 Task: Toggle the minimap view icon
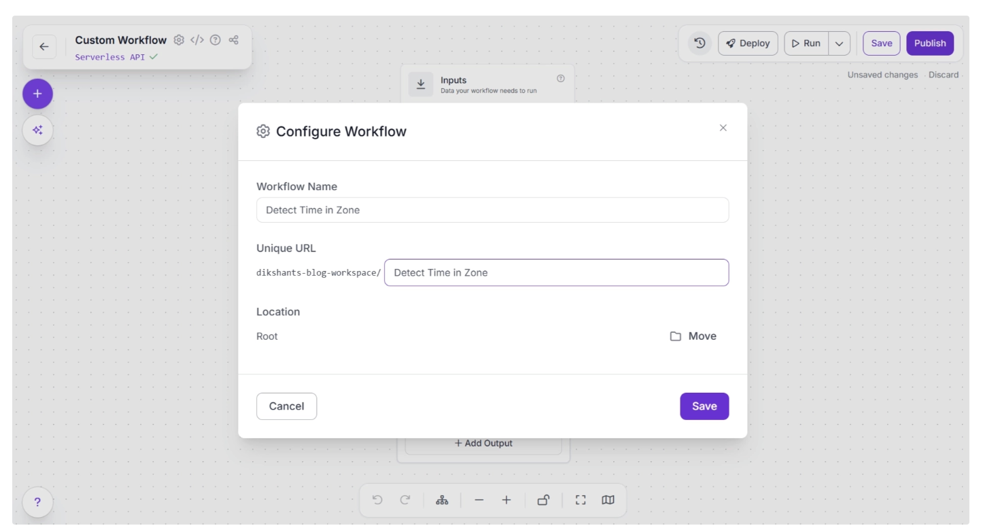coord(608,500)
